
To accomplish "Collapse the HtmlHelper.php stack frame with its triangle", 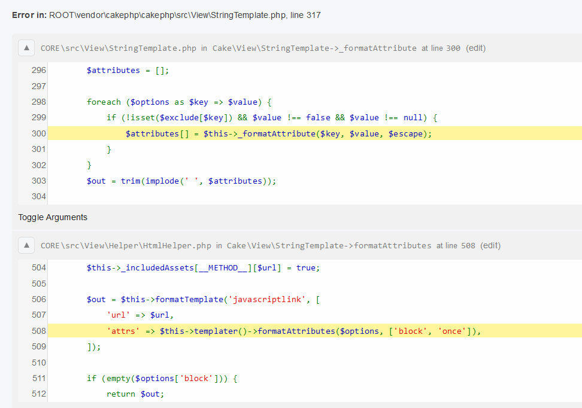I will pyautogui.click(x=26, y=245).
